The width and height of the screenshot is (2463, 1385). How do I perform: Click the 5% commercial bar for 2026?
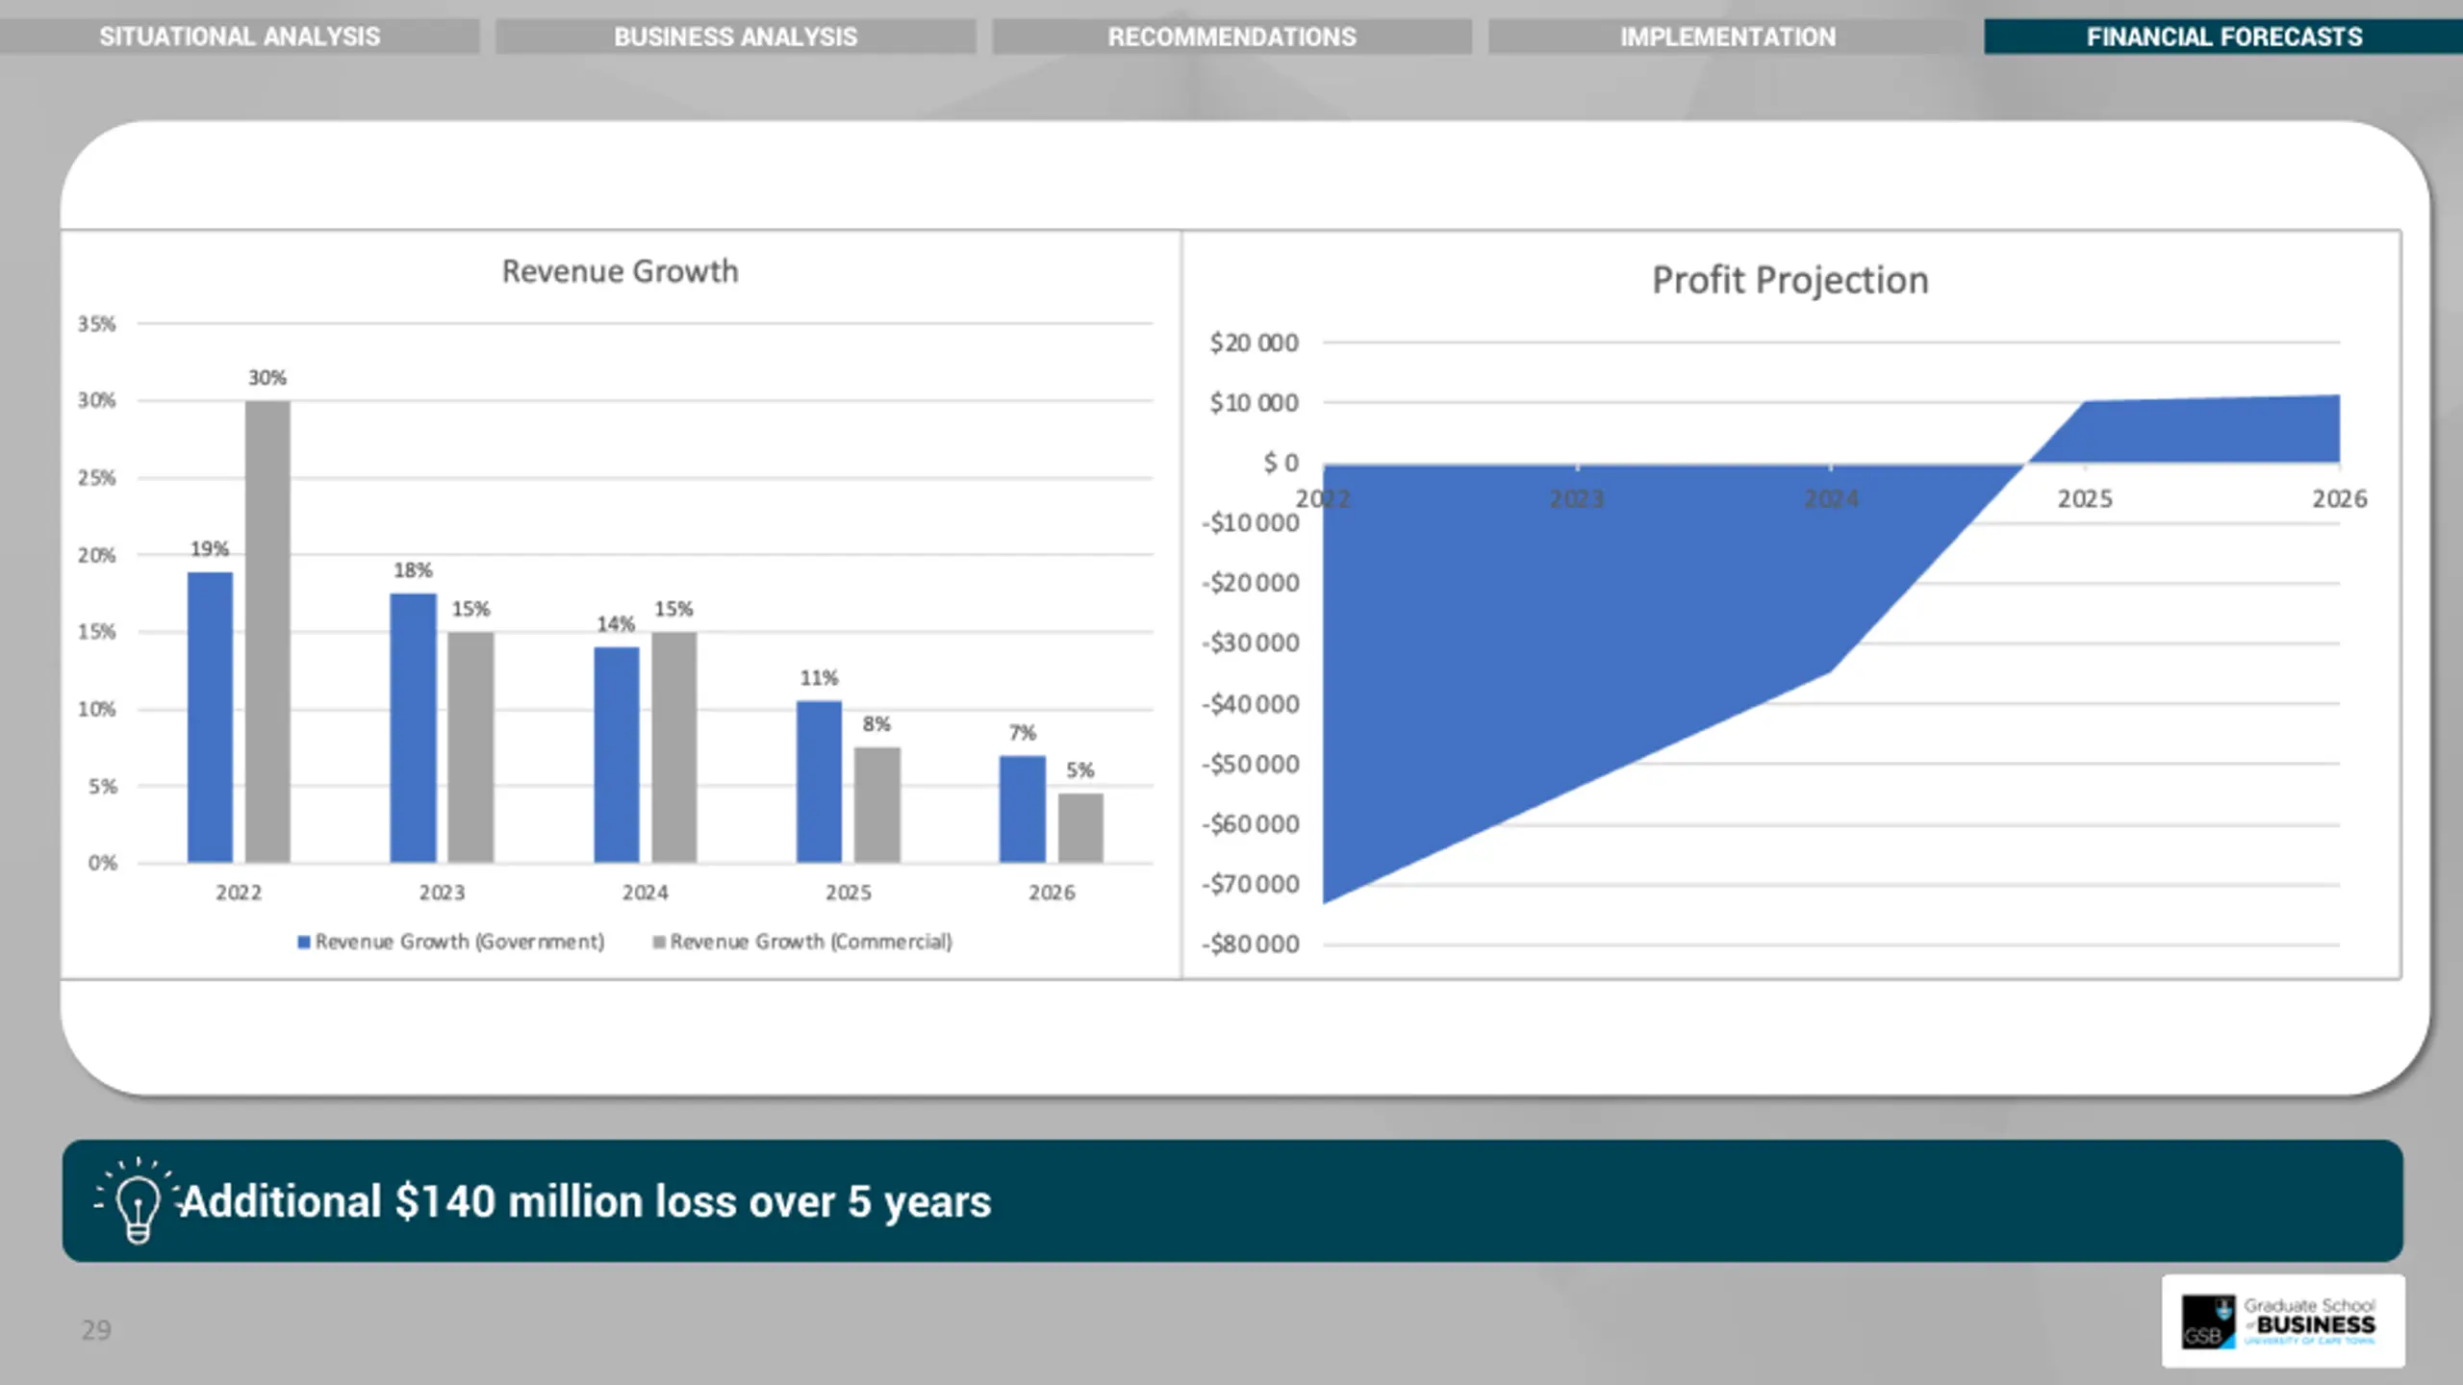(1080, 827)
